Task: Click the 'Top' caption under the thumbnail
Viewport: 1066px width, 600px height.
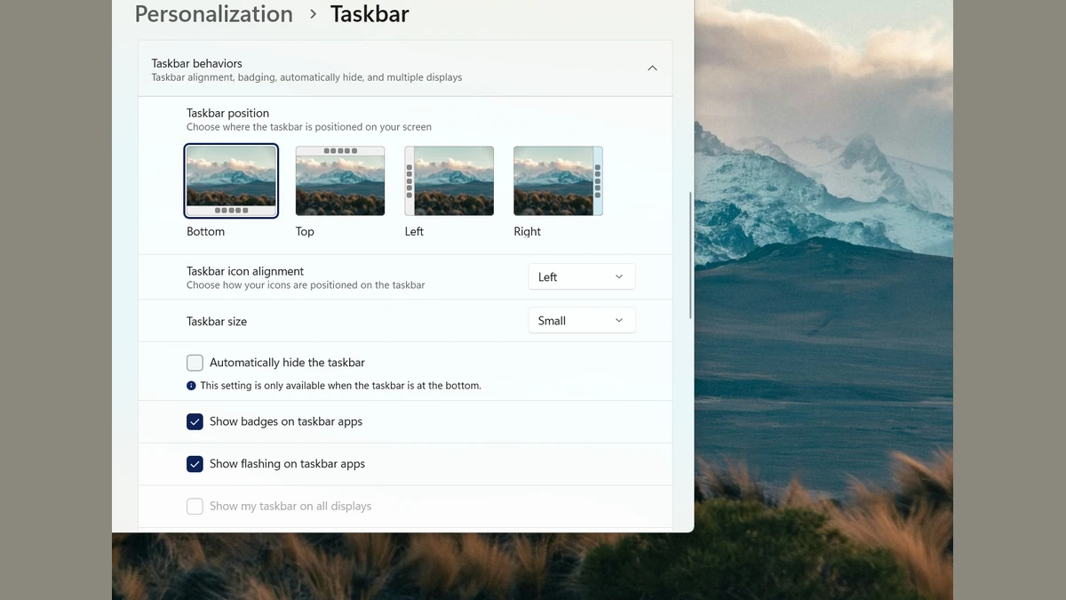Action: point(305,231)
